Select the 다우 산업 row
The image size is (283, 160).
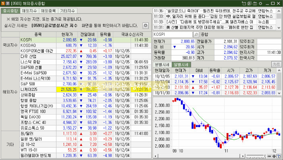(85, 56)
